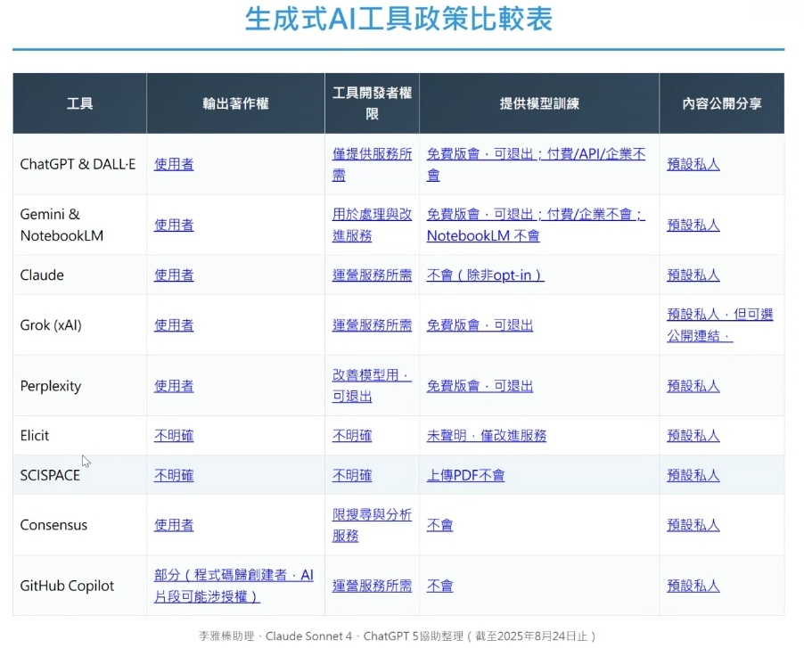Click 預設私人 link in Perplexity row
Image resolution: width=804 pixels, height=648 pixels.
coord(693,386)
